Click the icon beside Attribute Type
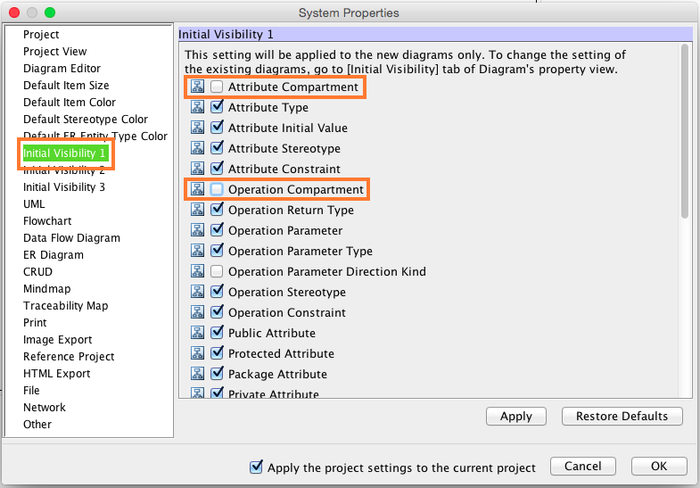Image resolution: width=700 pixels, height=488 pixels. coord(197,108)
